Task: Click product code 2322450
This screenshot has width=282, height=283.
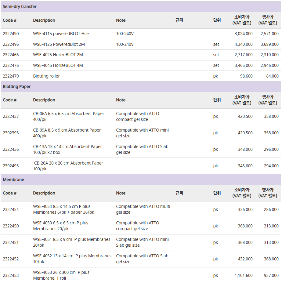Action: (11, 226)
